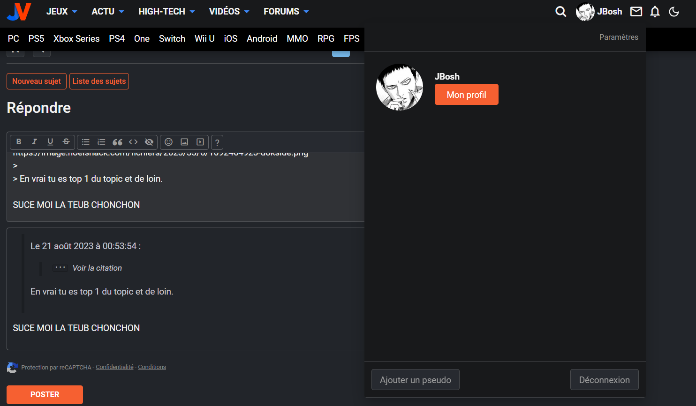Insert a quote block in reply
The width and height of the screenshot is (696, 406).
117,142
